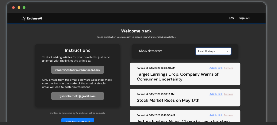The width and height of the screenshot is (277, 125).
Task: Open Article Link for Stock Market Rises
Action: [x=216, y=94]
